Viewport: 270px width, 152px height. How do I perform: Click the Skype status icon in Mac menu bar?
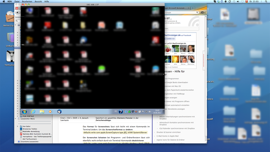(215, 1)
